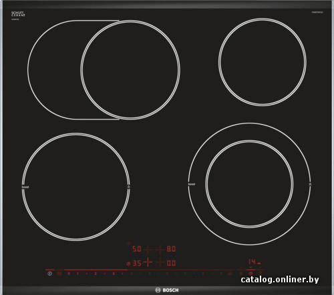
Task: Tap the boost label on front-right zone
Action: click(192, 184)
